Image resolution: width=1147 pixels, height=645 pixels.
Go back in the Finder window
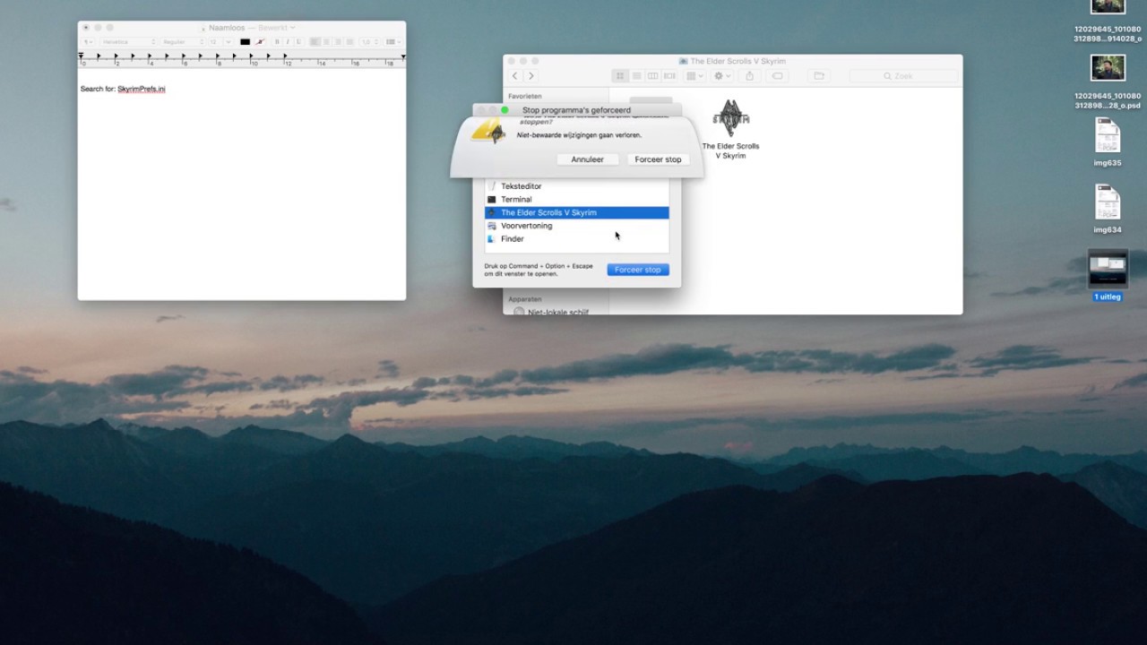514,76
